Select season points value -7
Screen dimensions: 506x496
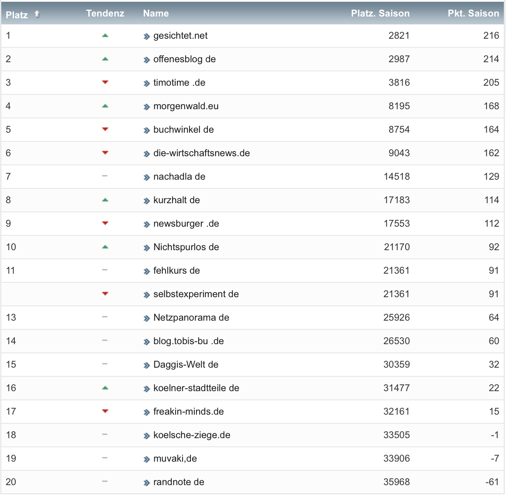pyautogui.click(x=495, y=459)
